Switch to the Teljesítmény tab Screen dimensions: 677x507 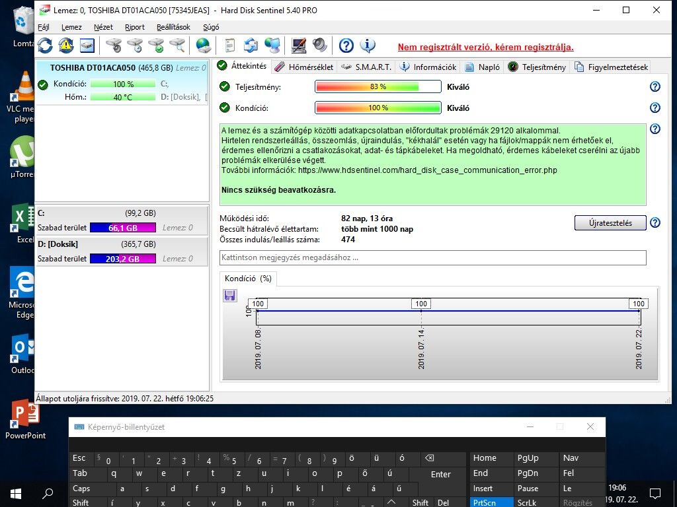pos(537,67)
